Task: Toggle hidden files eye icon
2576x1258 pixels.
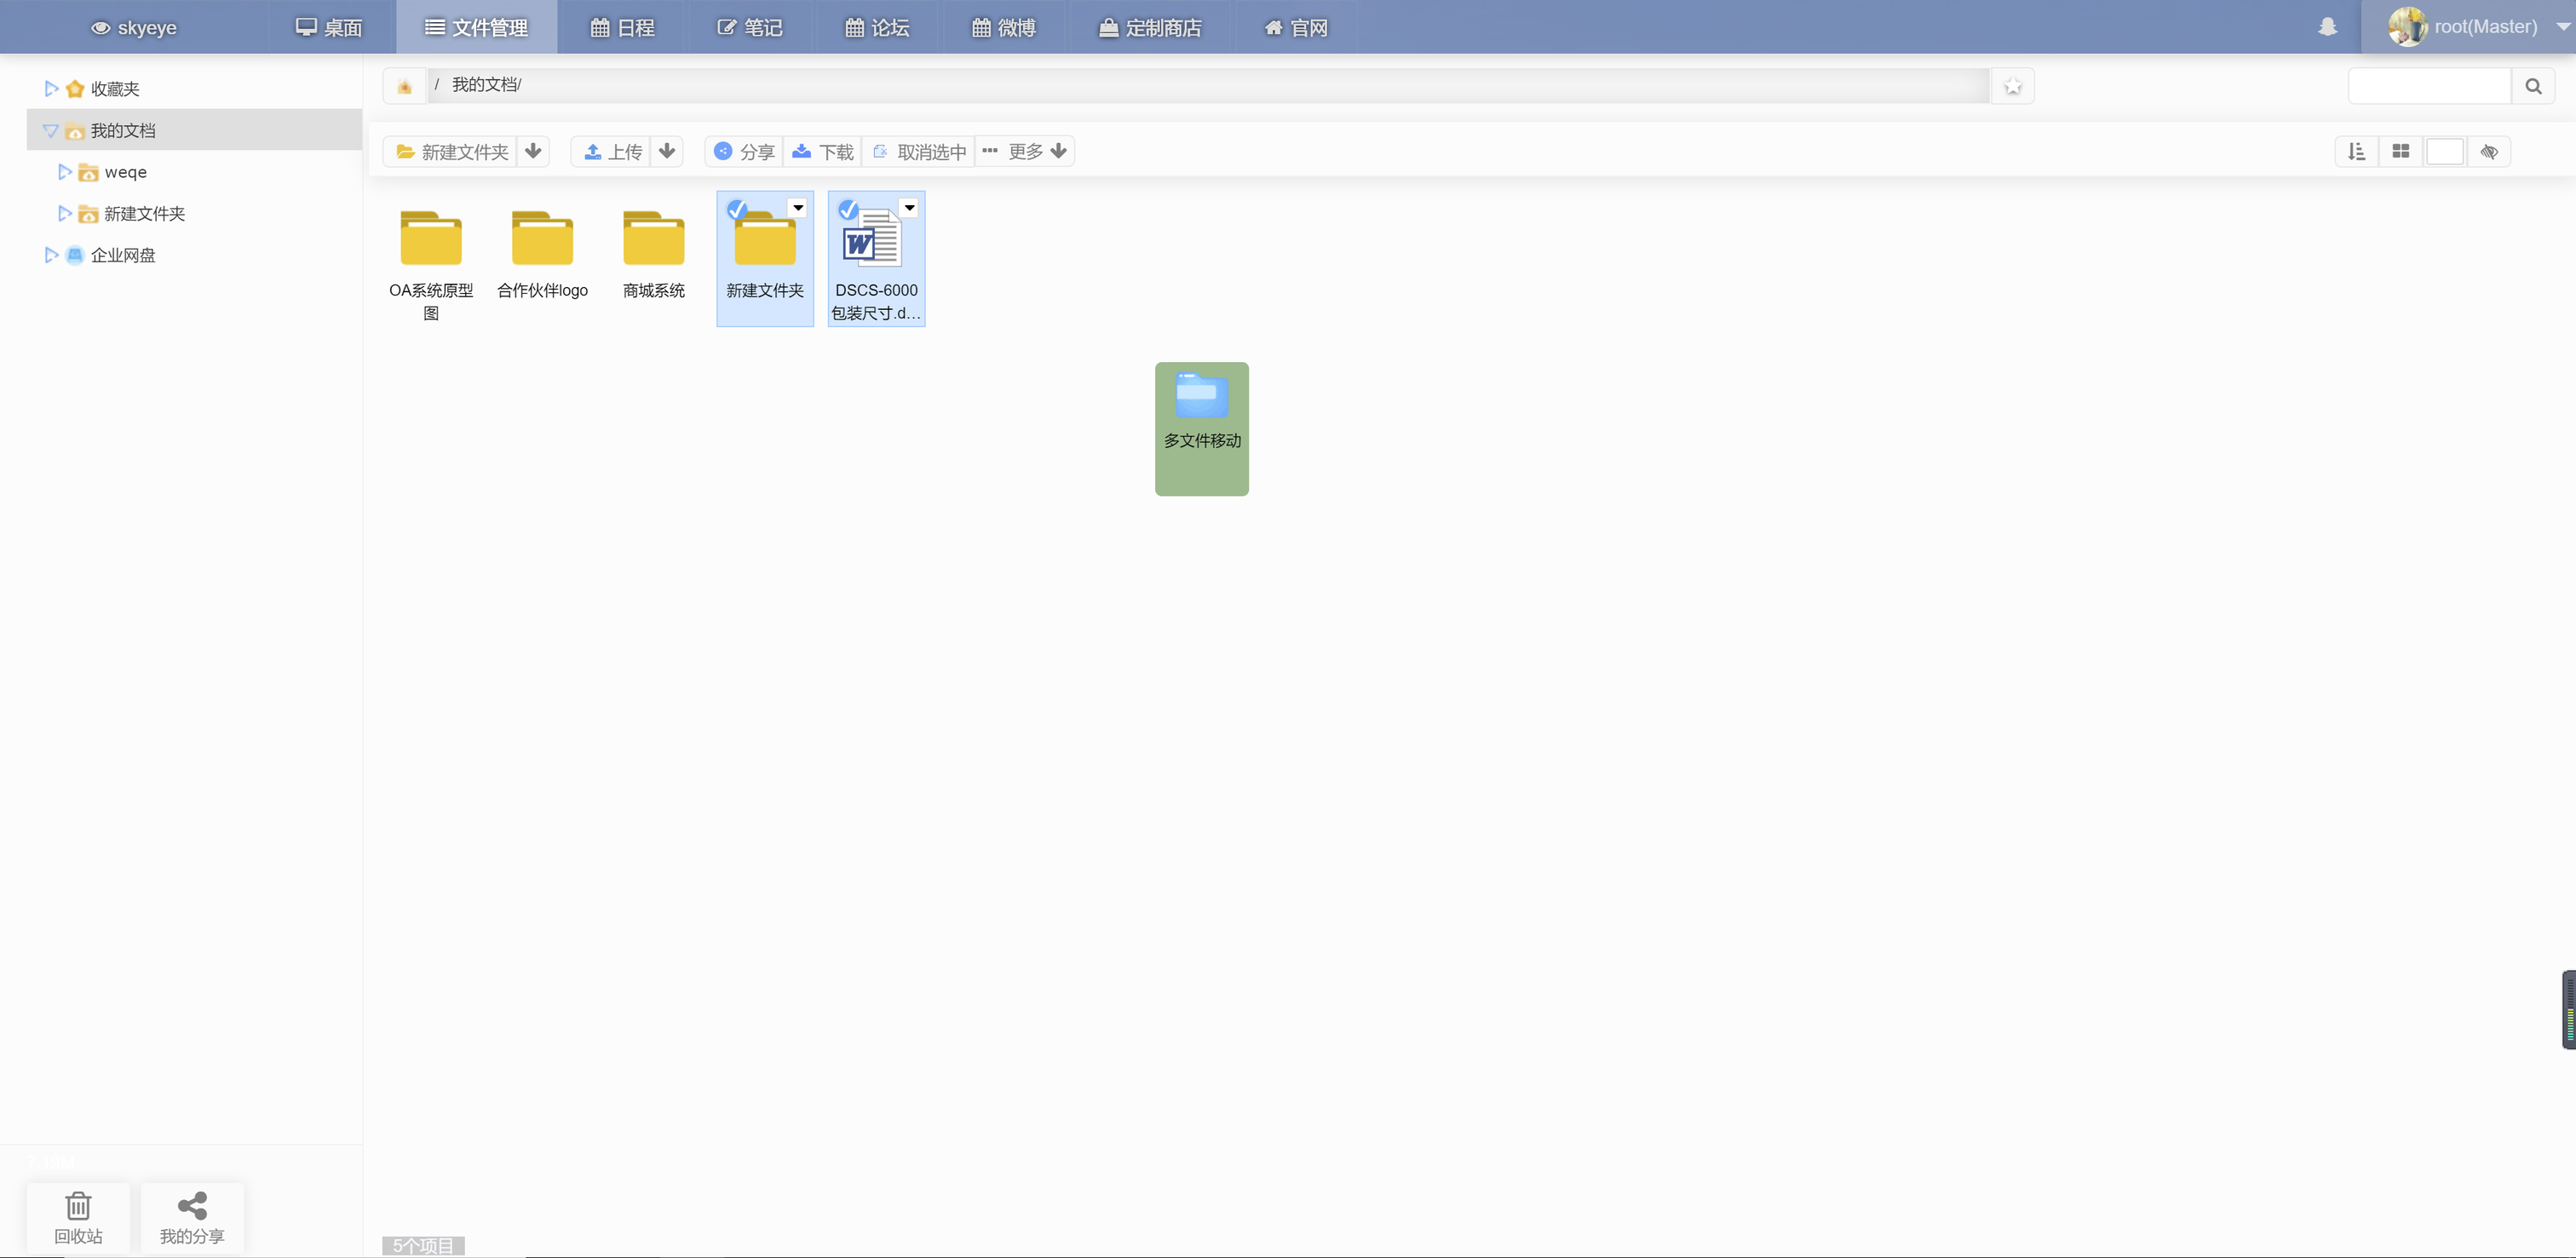Action: [2489, 151]
